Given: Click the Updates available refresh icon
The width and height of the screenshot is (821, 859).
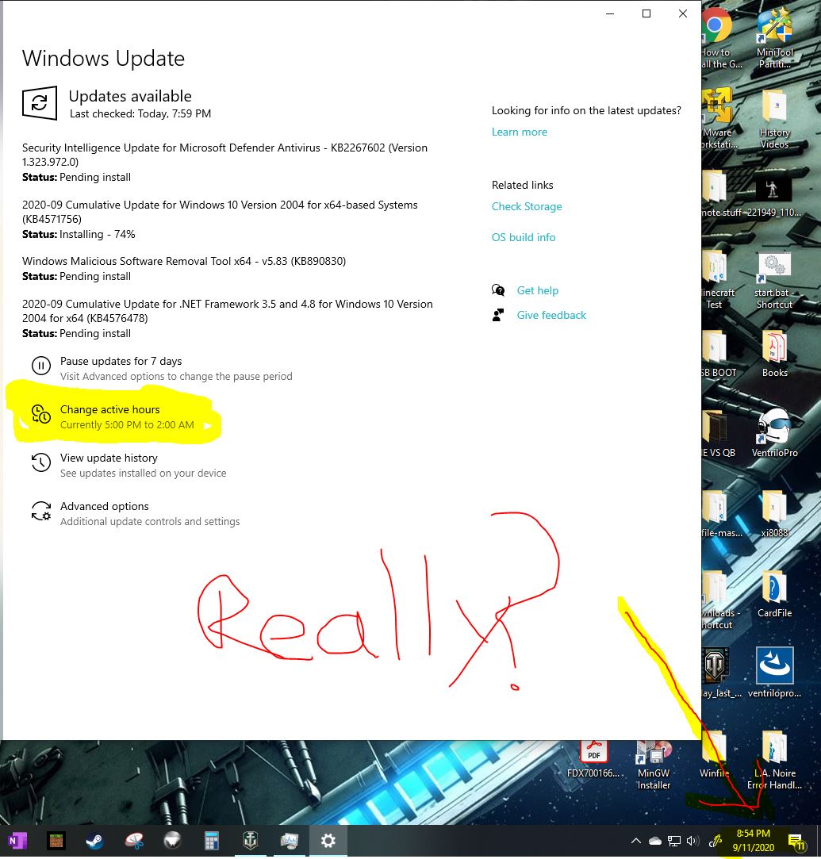Looking at the screenshot, I should 40,102.
